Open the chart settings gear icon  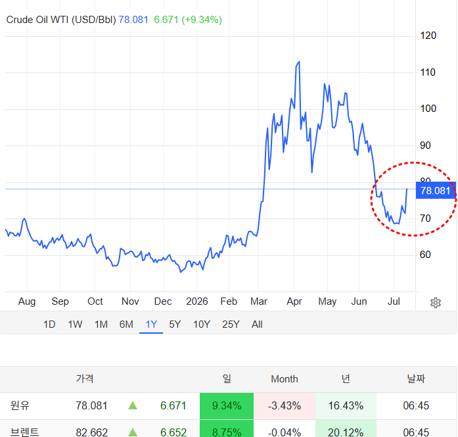pyautogui.click(x=435, y=303)
